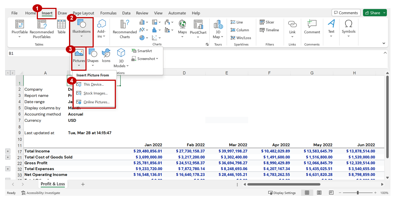Open the Formulas tab
This screenshot has width=393, height=199.
(108, 13)
